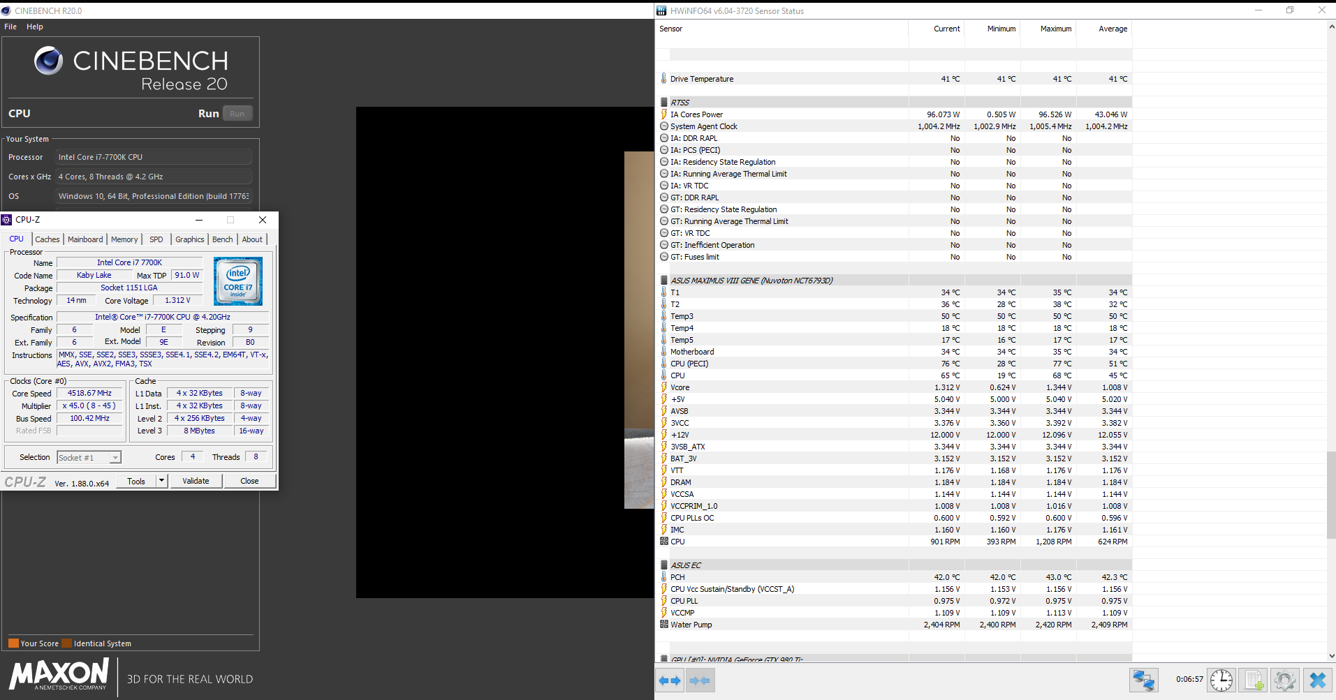Open the File menu in Cinebench

click(x=10, y=27)
